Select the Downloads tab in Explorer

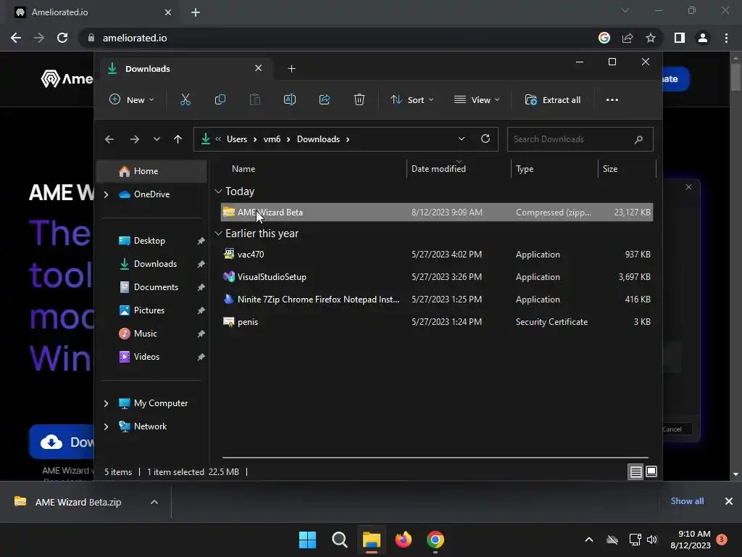pyautogui.click(x=185, y=69)
